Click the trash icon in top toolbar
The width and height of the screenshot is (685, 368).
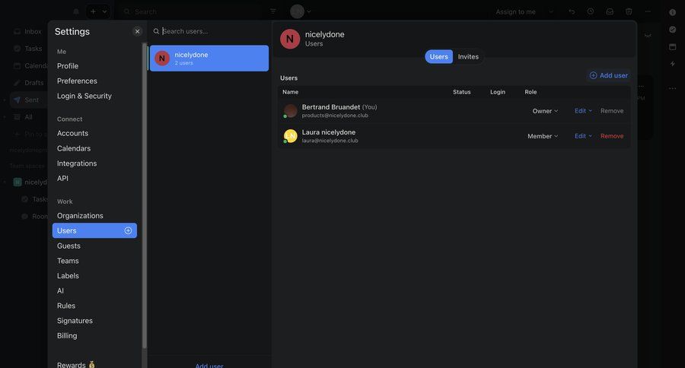[629, 11]
